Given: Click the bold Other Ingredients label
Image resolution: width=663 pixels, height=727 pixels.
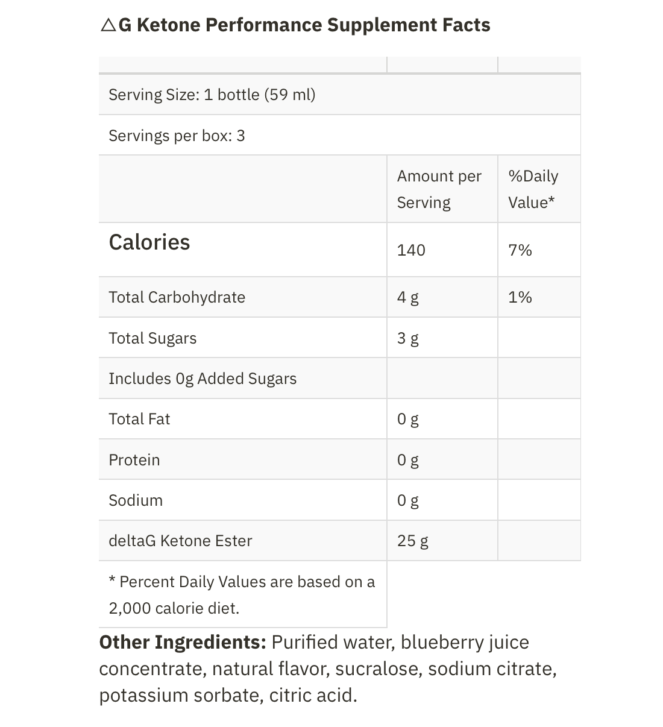Looking at the screenshot, I should pyautogui.click(x=182, y=643).
